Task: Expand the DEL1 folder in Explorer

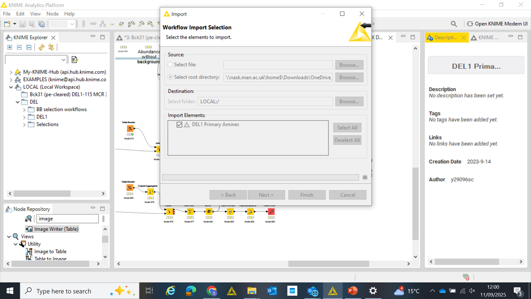Action: point(25,117)
